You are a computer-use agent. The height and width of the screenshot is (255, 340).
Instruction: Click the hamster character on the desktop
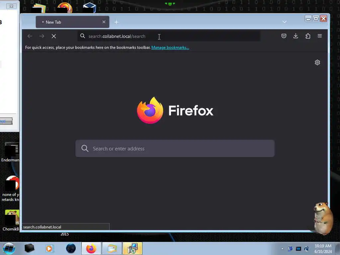323,218
